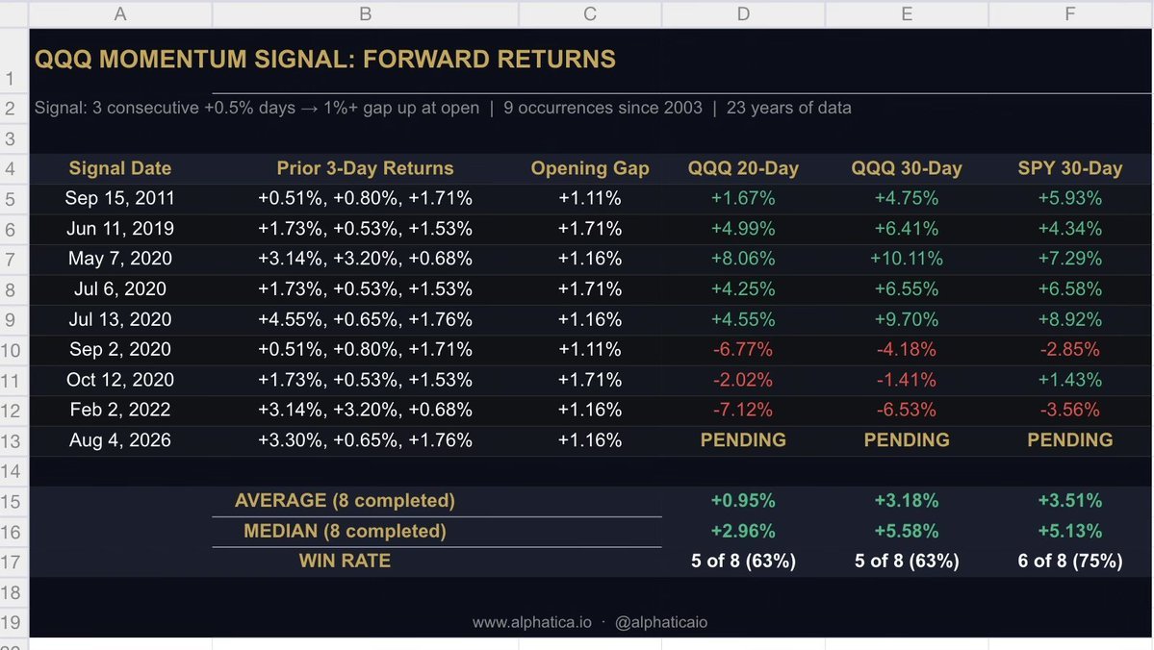The image size is (1154, 650).
Task: Click the opening gap for Aug 4, 2026
Action: click(x=589, y=440)
